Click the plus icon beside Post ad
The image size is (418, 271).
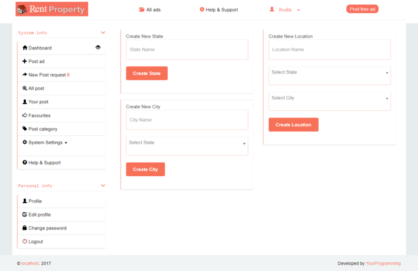click(24, 61)
